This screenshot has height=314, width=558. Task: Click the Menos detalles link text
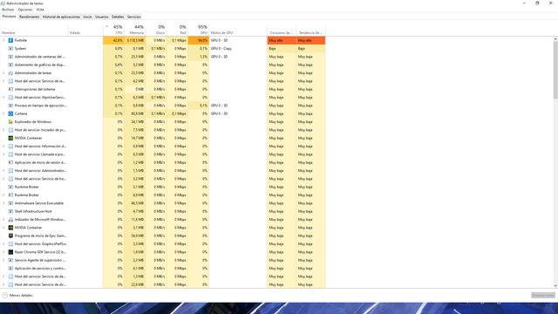[21, 296]
